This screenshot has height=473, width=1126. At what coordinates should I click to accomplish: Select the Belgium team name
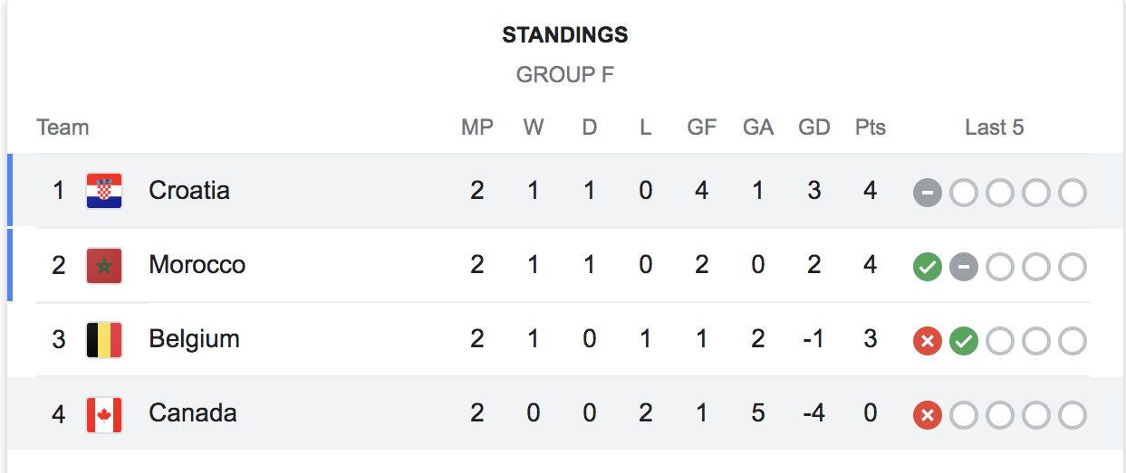[194, 339]
